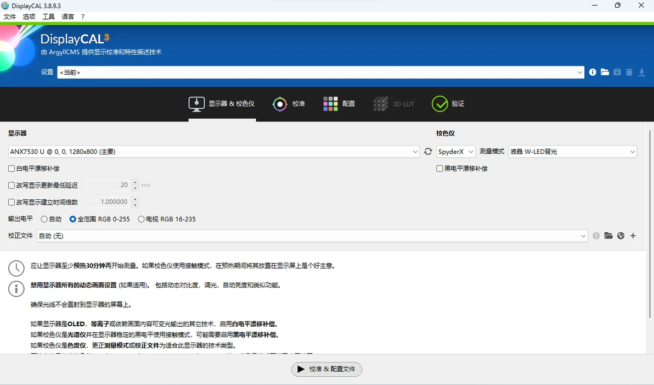Increase the minimum display delay ms value
Viewport: 654px width, 385px height.
[x=135, y=182]
